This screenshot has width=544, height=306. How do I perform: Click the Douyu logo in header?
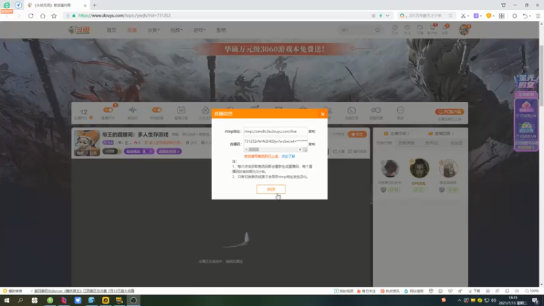tap(79, 30)
